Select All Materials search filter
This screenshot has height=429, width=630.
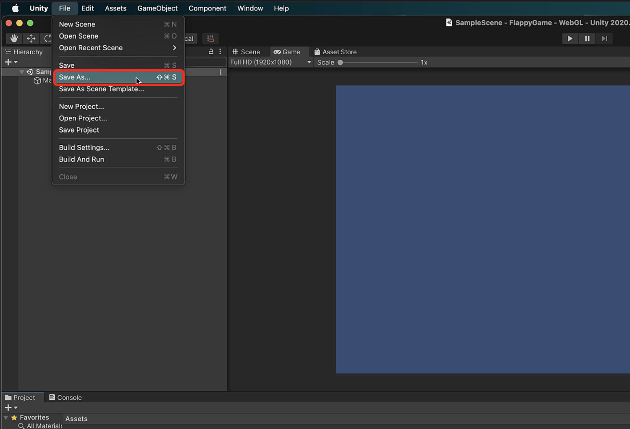click(40, 426)
